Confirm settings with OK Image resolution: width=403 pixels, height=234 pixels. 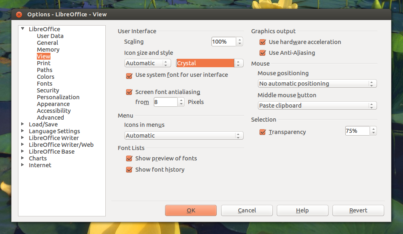point(191,210)
